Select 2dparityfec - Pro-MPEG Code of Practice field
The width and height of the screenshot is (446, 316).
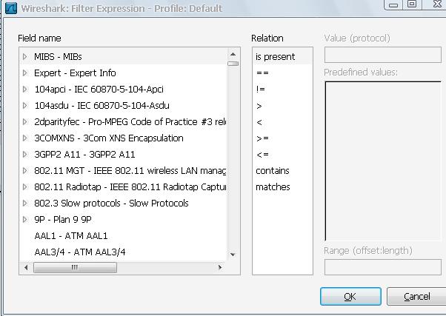click(x=130, y=121)
